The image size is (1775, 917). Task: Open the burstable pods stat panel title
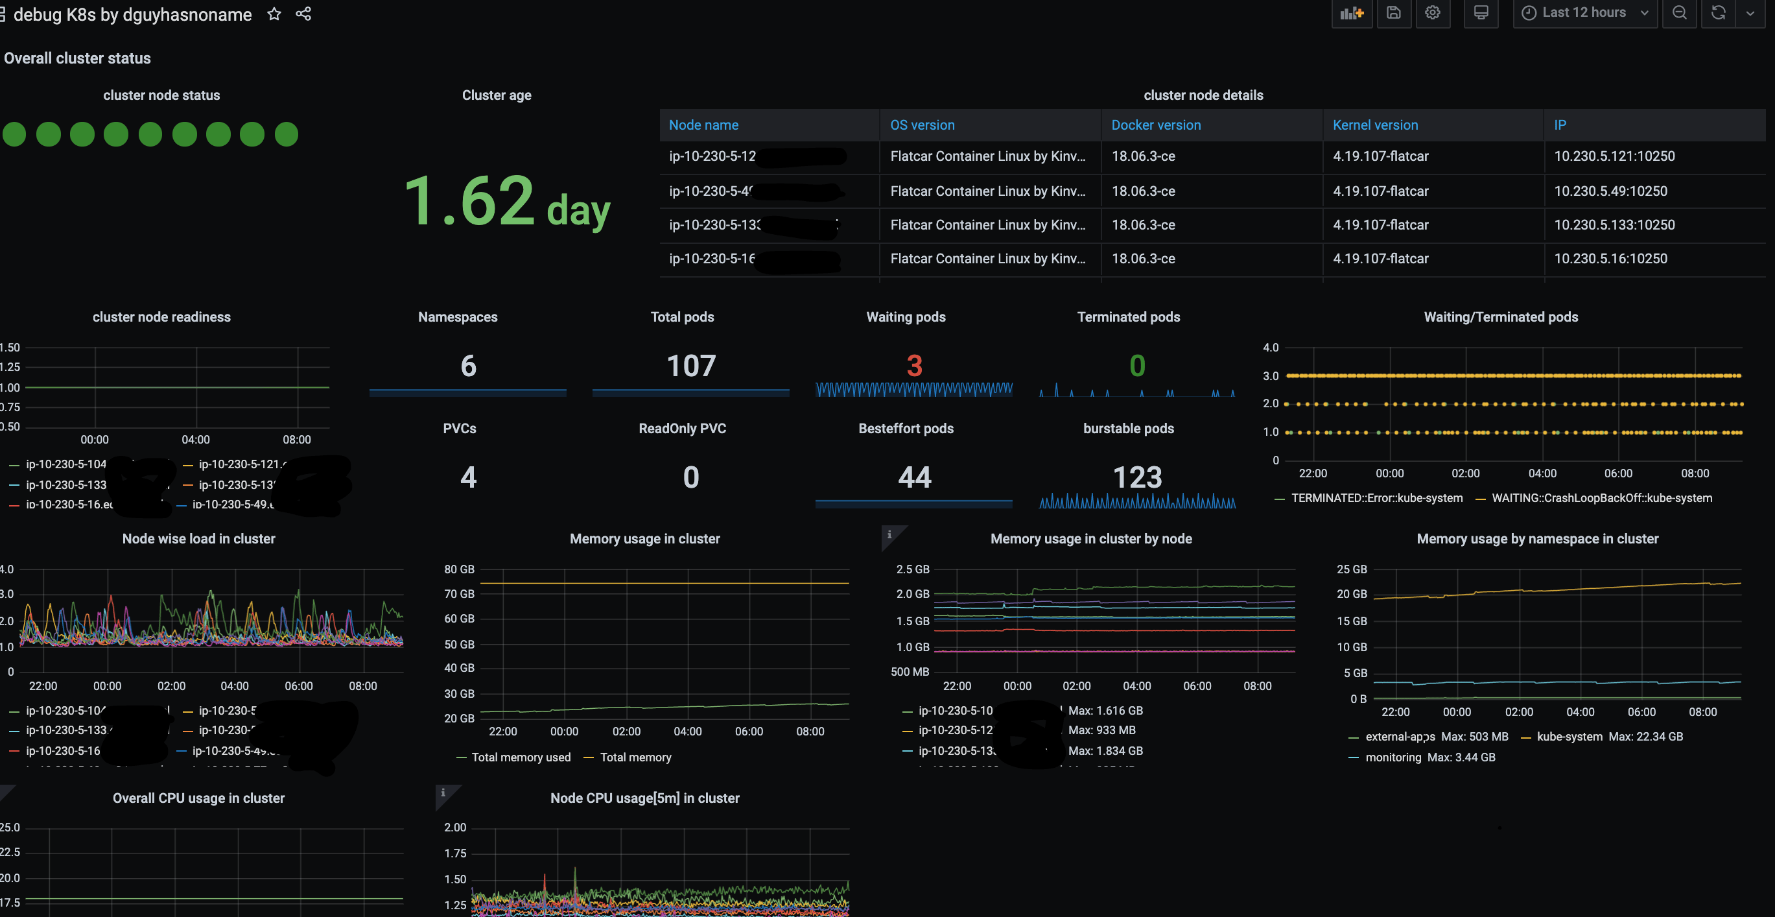1128,429
